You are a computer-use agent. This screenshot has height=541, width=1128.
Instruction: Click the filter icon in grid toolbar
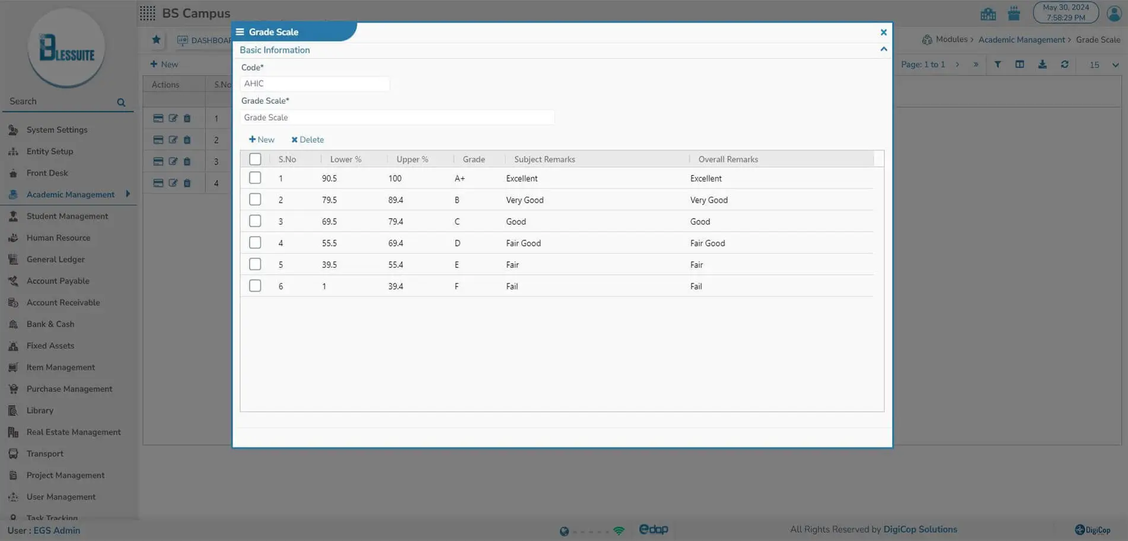998,65
